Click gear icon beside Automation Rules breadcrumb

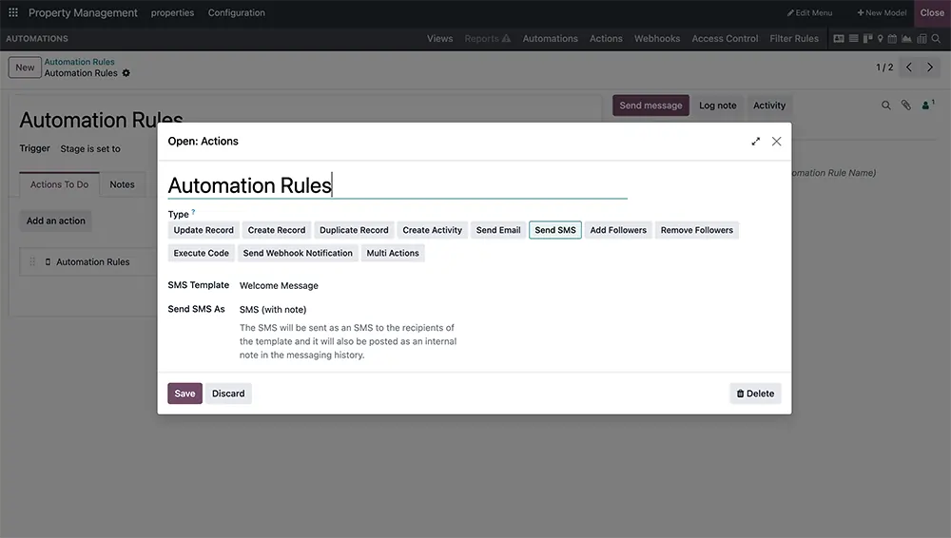pos(126,73)
